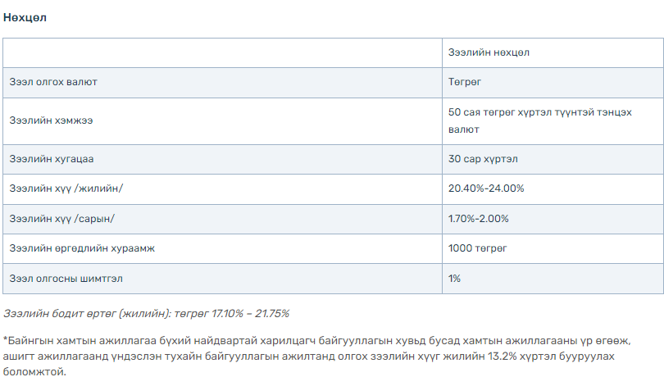Click the Зээлийн хэмжээ row label
Screen dimensions: 664x386
[x=51, y=120]
